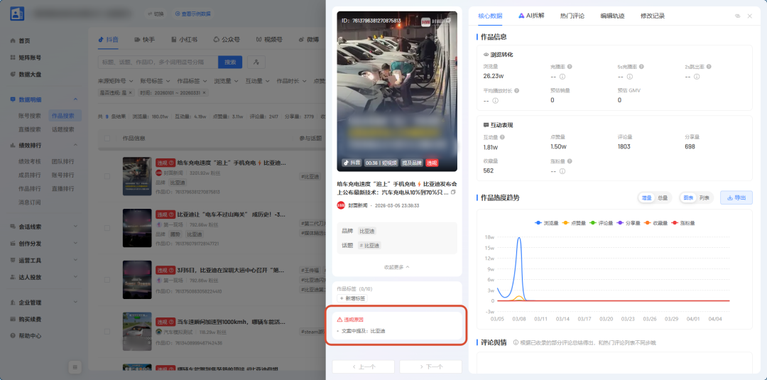Image resolution: width=767 pixels, height=380 pixels.
Task: Open the 作品标签 filter dropdown
Action: coord(191,81)
